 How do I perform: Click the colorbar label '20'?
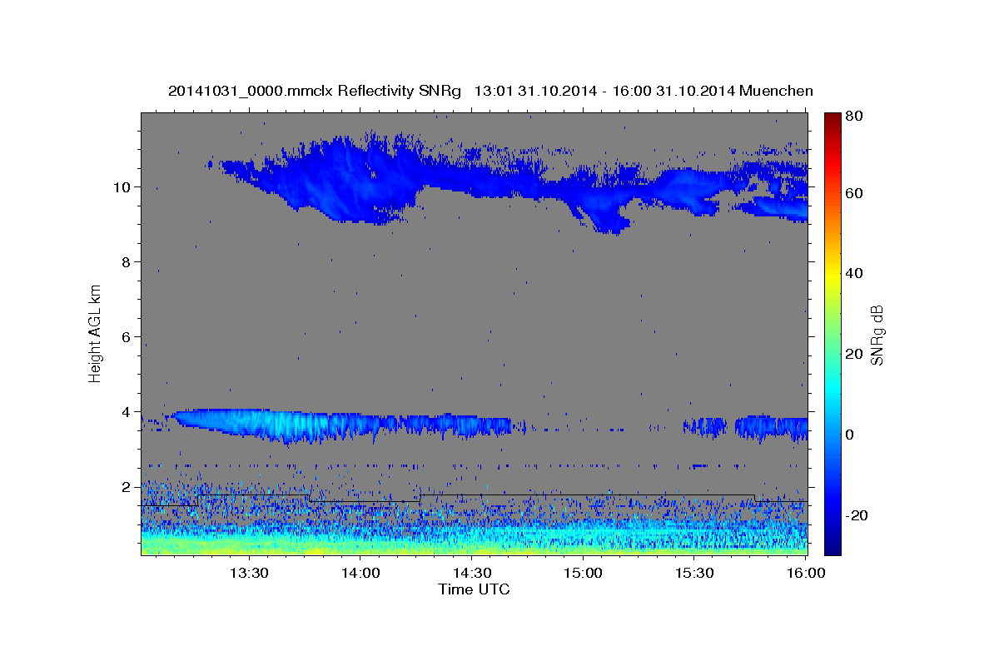tap(854, 354)
